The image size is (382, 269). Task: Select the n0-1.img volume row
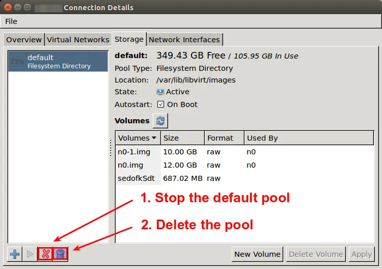(x=244, y=152)
